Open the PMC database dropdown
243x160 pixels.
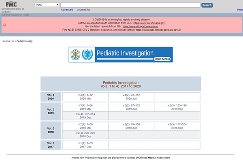click(x=47, y=5)
